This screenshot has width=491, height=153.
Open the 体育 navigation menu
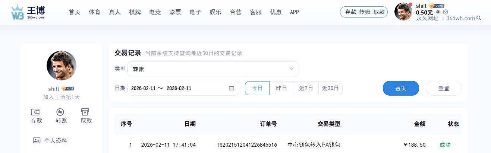(x=95, y=12)
